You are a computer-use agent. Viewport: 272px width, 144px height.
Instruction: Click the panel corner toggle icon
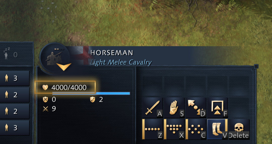[256, 66]
